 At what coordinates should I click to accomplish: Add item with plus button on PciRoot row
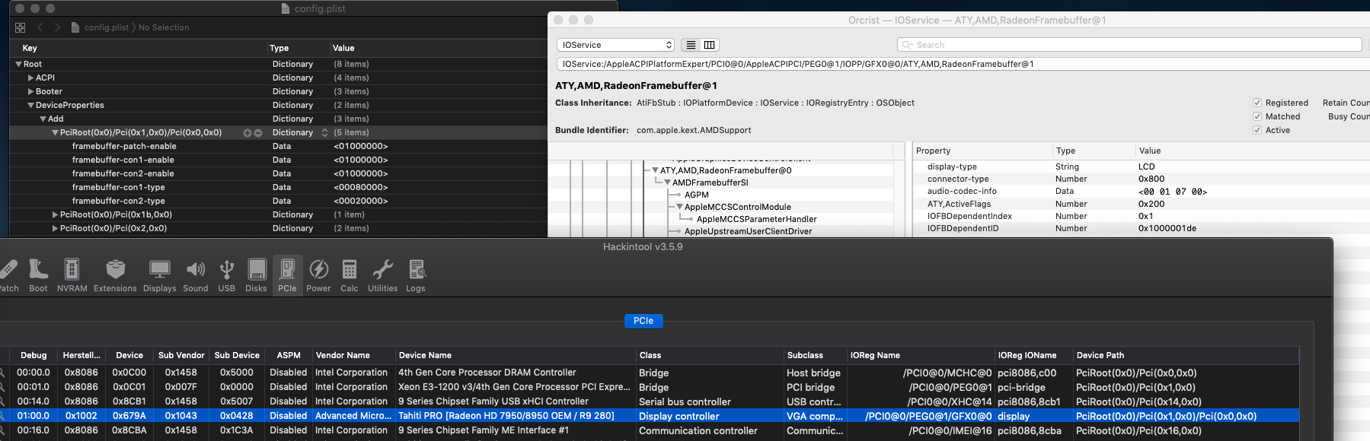(247, 133)
